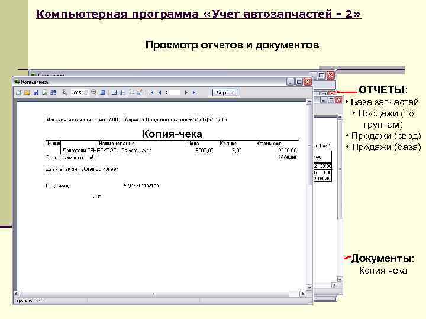Maximize the Копия чека window
The width and height of the screenshot is (426, 319).
[x=299, y=82]
